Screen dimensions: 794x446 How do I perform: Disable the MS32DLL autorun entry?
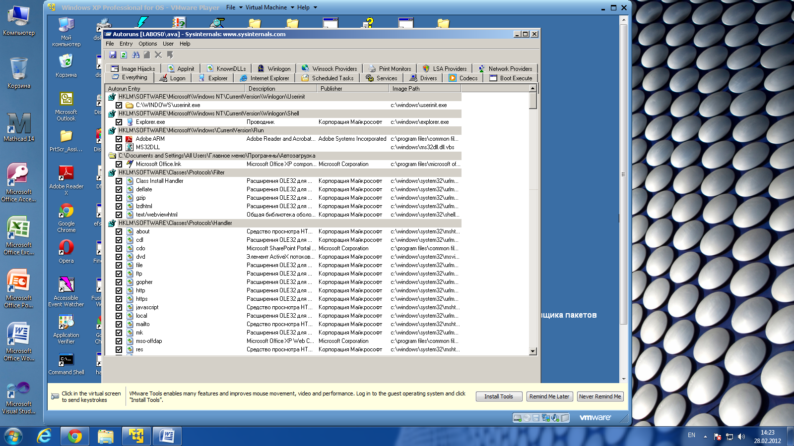(119, 147)
